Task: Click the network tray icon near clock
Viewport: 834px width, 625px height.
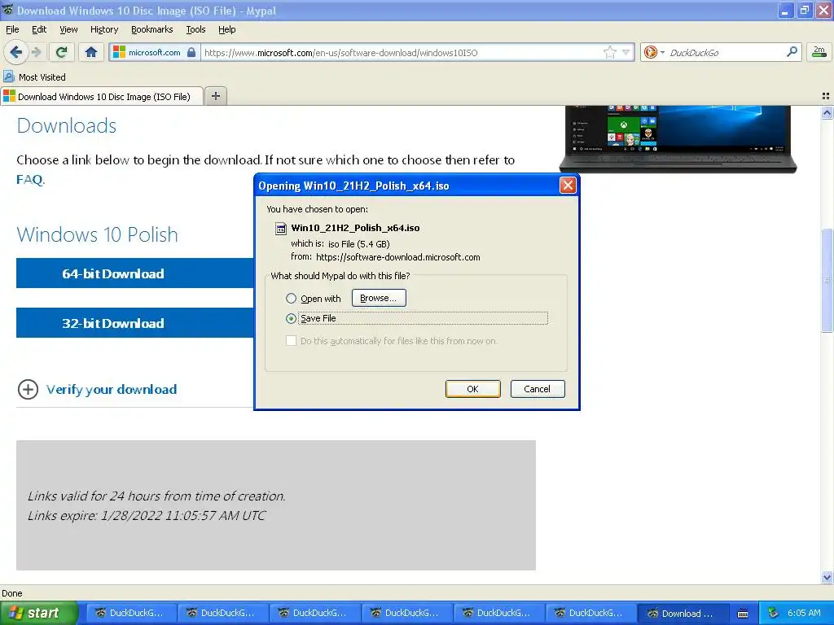Action: (774, 613)
